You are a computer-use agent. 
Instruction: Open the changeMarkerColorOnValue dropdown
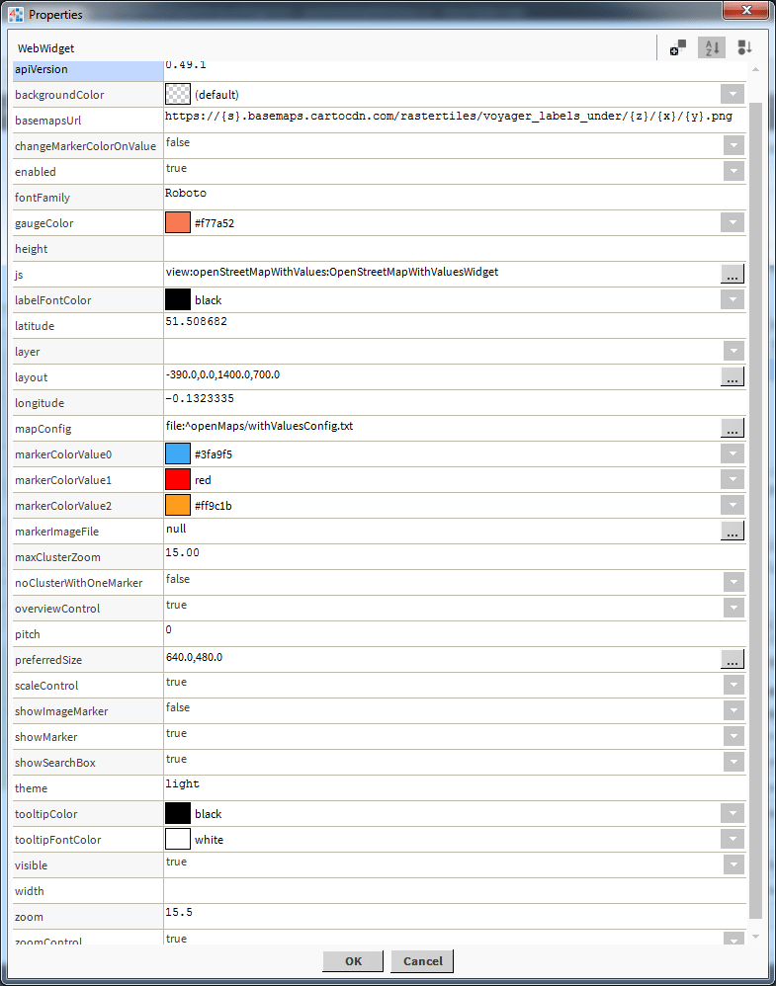[x=733, y=145]
